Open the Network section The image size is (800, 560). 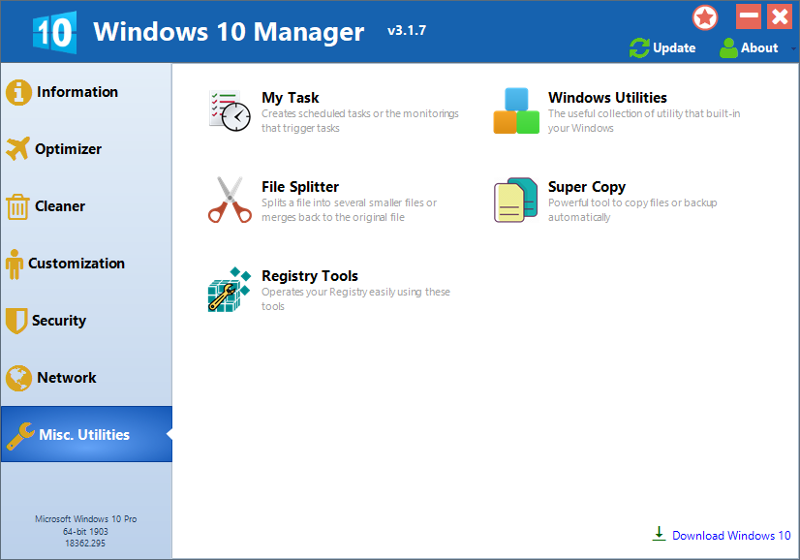coord(66,378)
